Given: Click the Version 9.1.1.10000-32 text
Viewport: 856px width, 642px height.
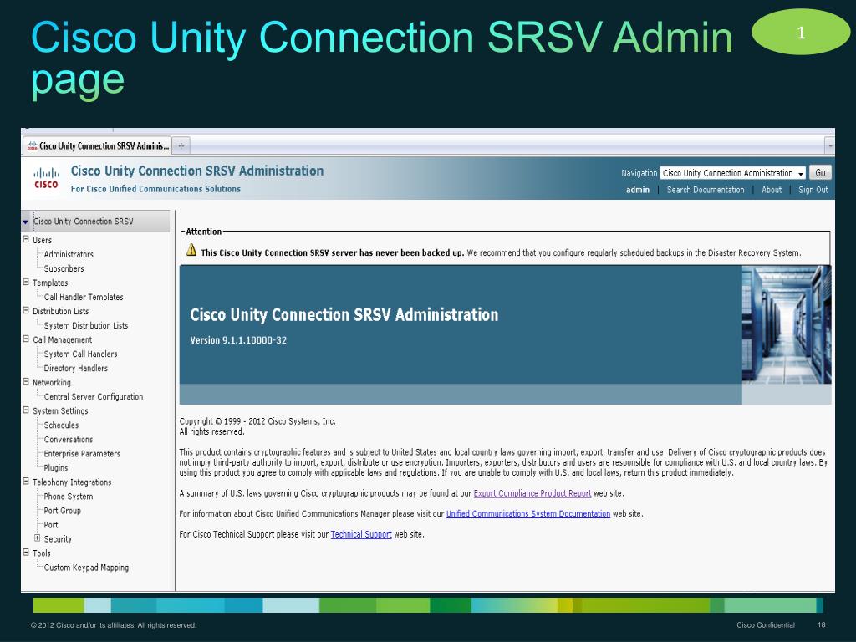Looking at the screenshot, I should point(238,340).
